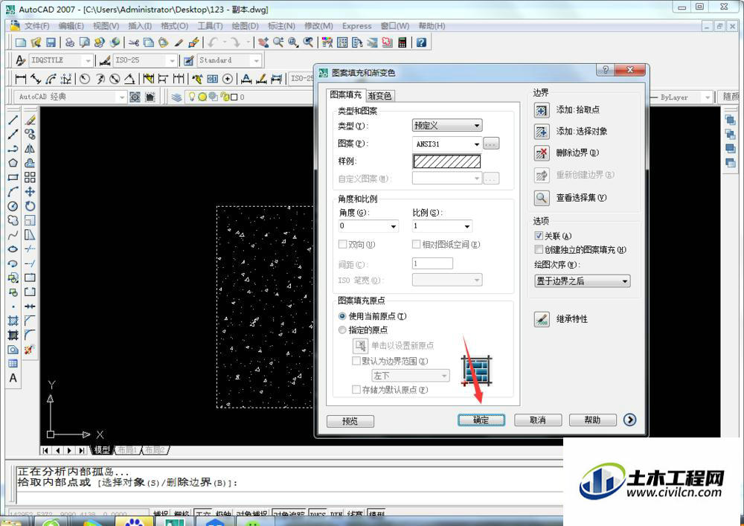
Task: Open the ISO-25 dimension style dropdown
Action: (172, 61)
